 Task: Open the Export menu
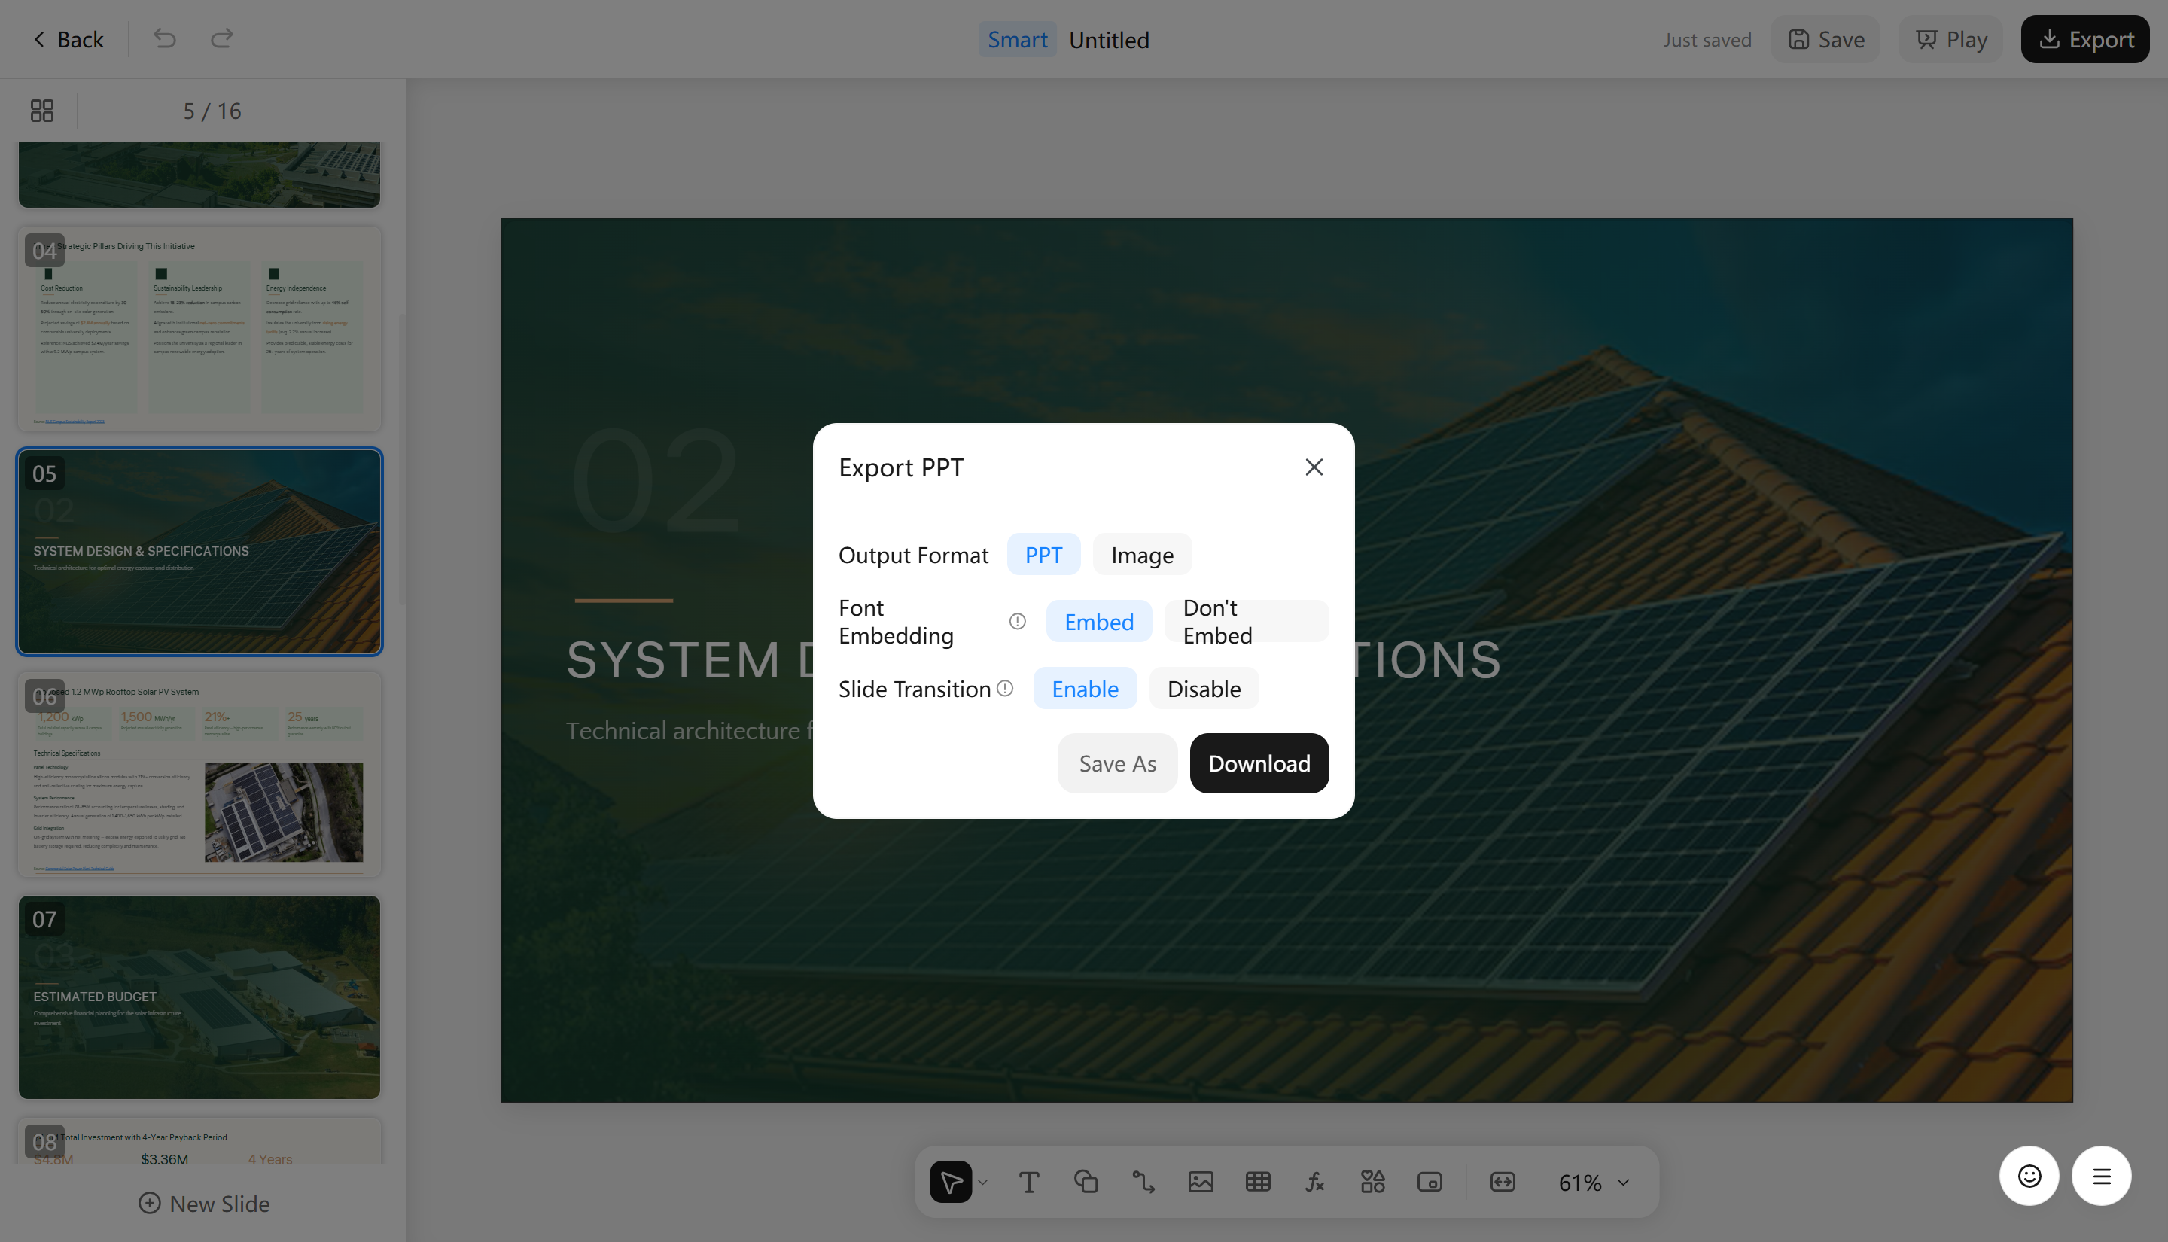click(x=2084, y=39)
